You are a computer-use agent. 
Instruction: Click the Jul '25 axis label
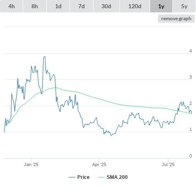(168, 164)
